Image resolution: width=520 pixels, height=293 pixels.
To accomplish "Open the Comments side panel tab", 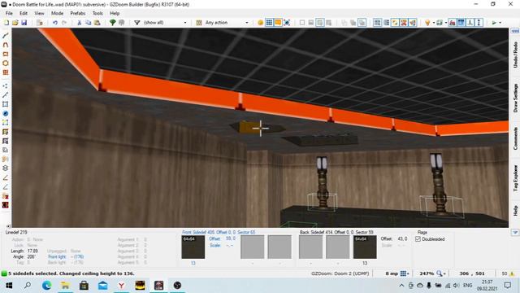I will tap(515, 138).
